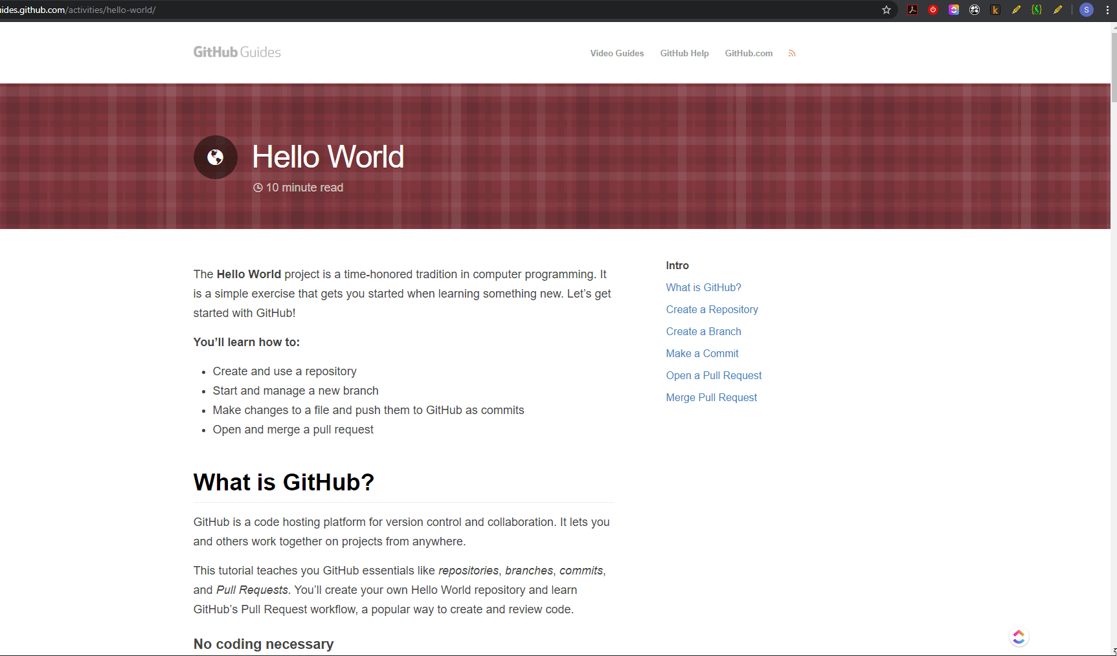The image size is (1117, 656).
Task: Open the RSS feed icon in the header
Action: (x=791, y=54)
